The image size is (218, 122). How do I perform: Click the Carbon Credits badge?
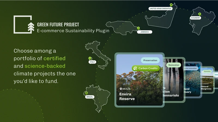coord(146,68)
